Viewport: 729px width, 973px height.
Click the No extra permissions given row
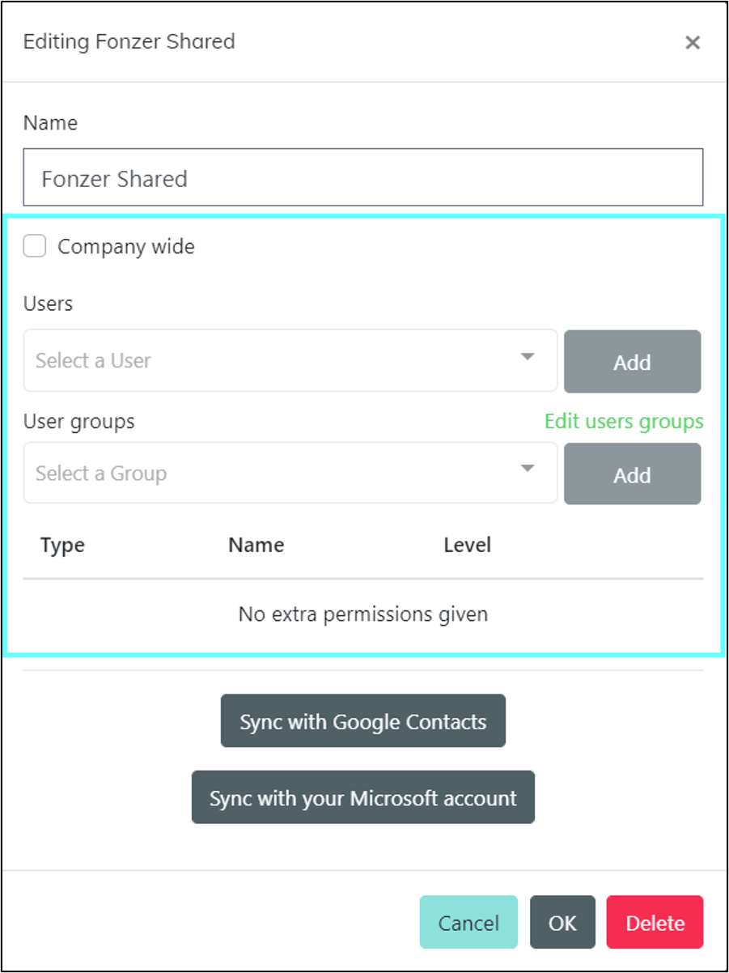[x=363, y=614]
